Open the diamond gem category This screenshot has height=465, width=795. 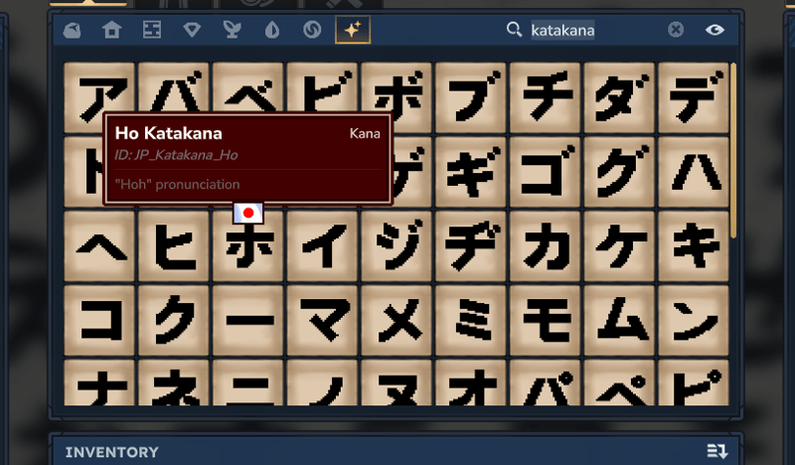click(192, 31)
